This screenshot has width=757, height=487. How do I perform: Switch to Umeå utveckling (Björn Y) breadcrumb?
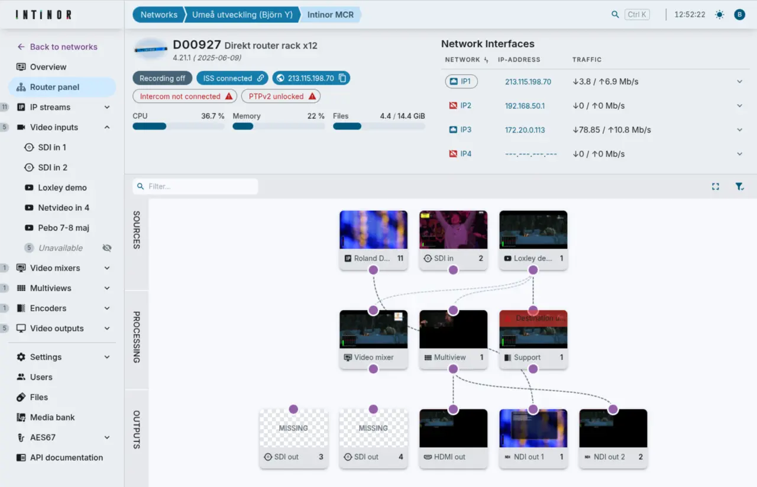pyautogui.click(x=242, y=14)
